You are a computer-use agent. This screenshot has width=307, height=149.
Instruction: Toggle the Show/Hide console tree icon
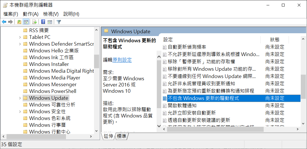click(x=26, y=22)
